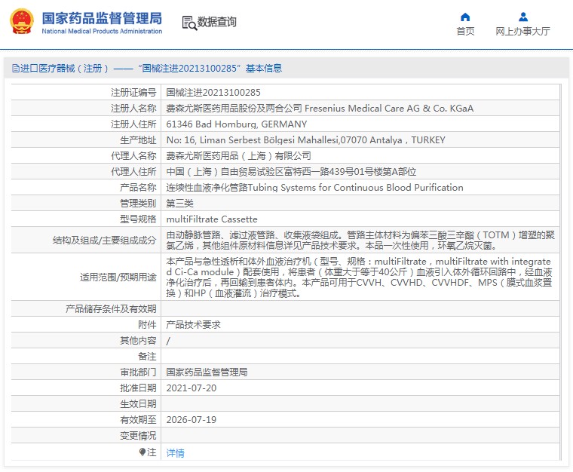Click the 批准日期 label
The width and height of the screenshot is (573, 472).
138,388
